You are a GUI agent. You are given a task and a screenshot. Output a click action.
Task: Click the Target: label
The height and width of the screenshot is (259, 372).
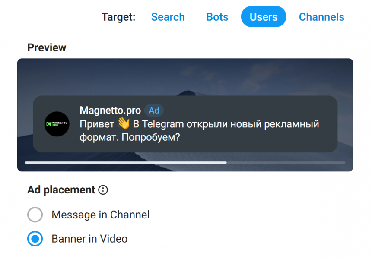(x=118, y=17)
